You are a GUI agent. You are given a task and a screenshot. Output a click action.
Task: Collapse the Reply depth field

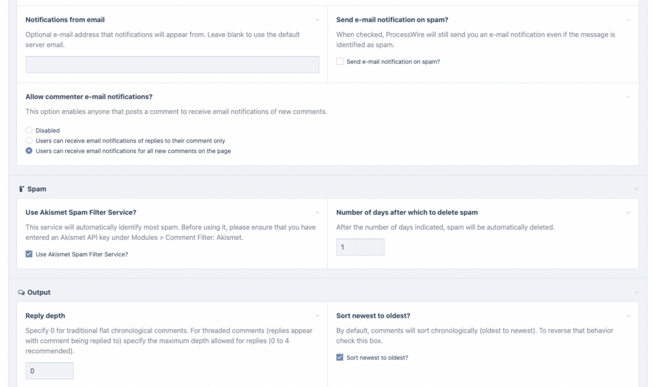[x=317, y=316]
